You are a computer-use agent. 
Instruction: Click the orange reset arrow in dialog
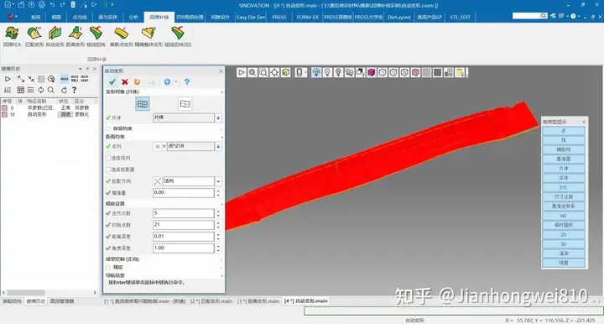tap(137, 81)
